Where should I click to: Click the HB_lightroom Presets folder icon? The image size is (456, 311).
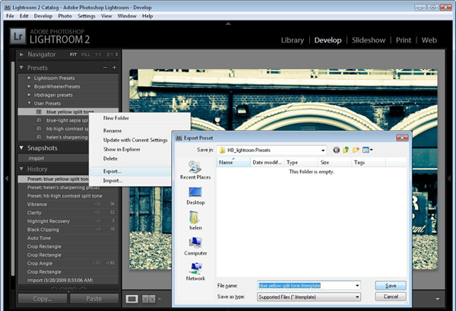click(x=222, y=150)
